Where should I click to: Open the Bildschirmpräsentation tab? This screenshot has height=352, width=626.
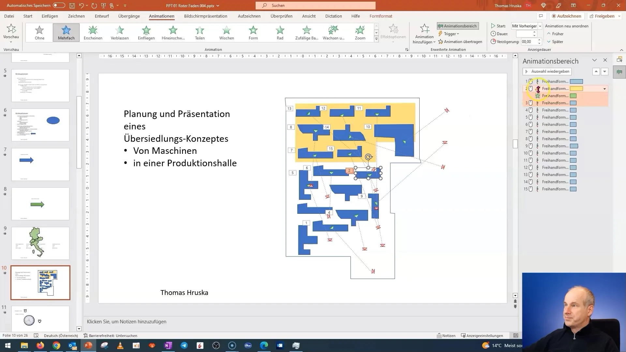click(x=205, y=16)
